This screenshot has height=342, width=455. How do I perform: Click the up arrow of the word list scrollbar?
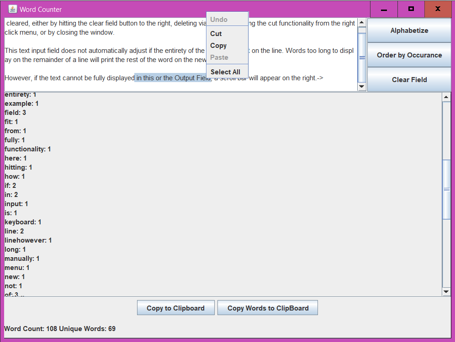tap(446, 96)
